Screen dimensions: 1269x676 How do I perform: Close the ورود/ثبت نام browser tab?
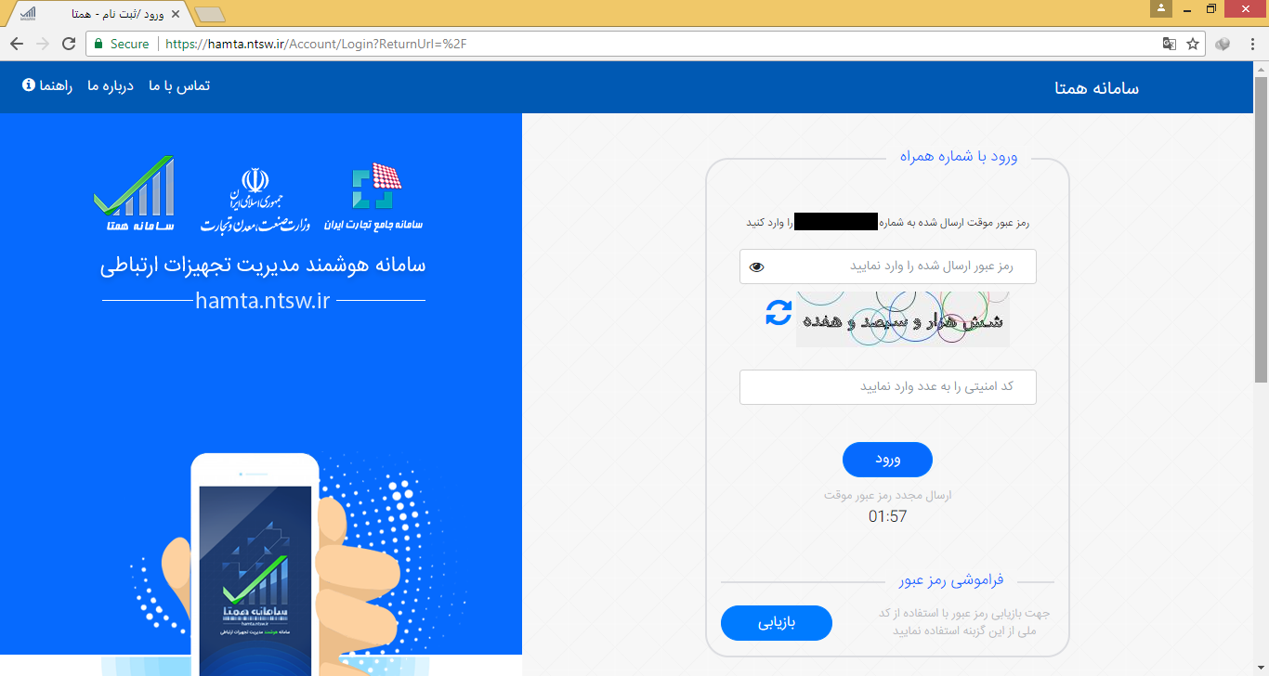tap(176, 14)
